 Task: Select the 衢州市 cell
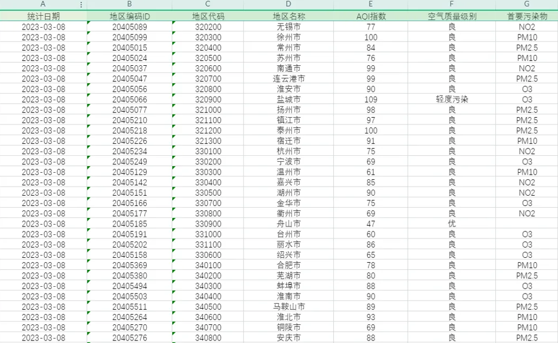point(289,213)
